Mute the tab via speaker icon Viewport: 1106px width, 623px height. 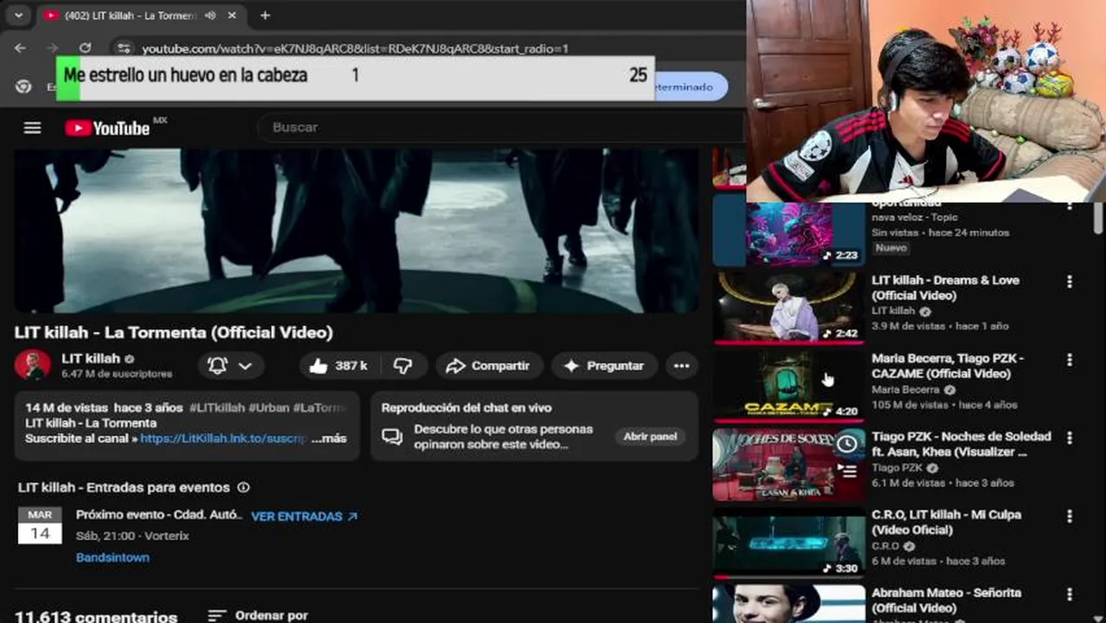pyautogui.click(x=209, y=16)
